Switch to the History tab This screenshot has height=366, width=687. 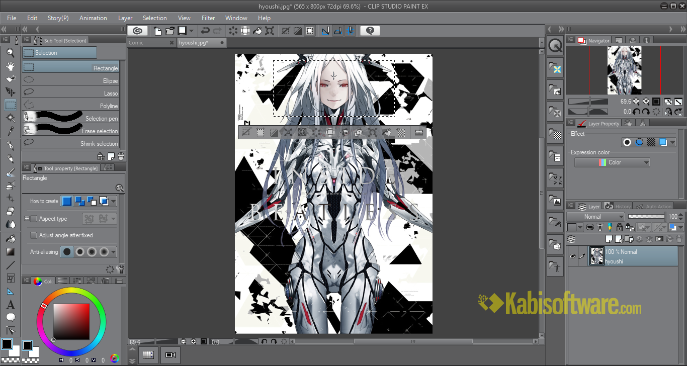click(x=618, y=206)
